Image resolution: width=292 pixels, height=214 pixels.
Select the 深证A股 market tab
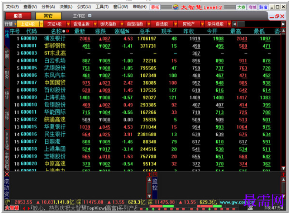pyautogui.click(x=55, y=24)
